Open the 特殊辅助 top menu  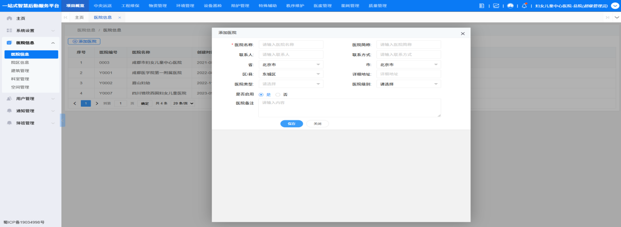[268, 6]
